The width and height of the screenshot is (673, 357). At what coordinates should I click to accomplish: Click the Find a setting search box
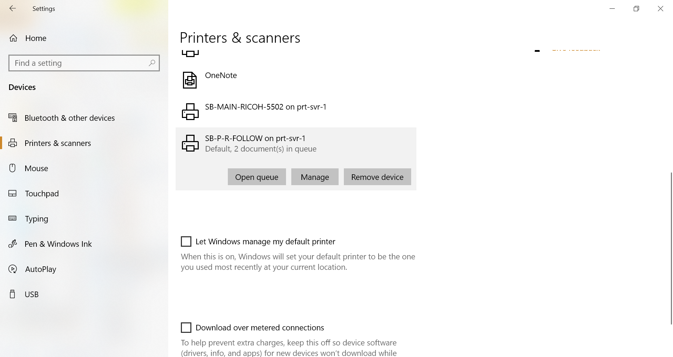coord(84,63)
